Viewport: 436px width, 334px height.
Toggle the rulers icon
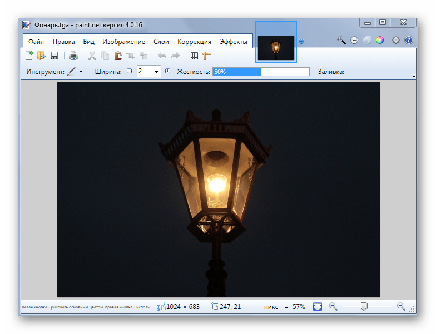207,56
